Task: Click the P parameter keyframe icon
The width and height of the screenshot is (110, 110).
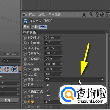Action: 14,69
